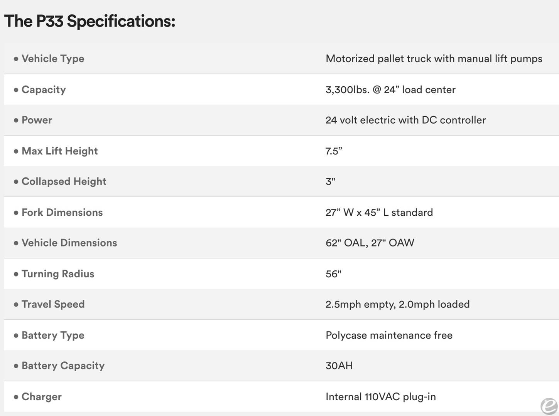Click the Power spec label
This screenshot has height=416, width=559.
click(37, 120)
